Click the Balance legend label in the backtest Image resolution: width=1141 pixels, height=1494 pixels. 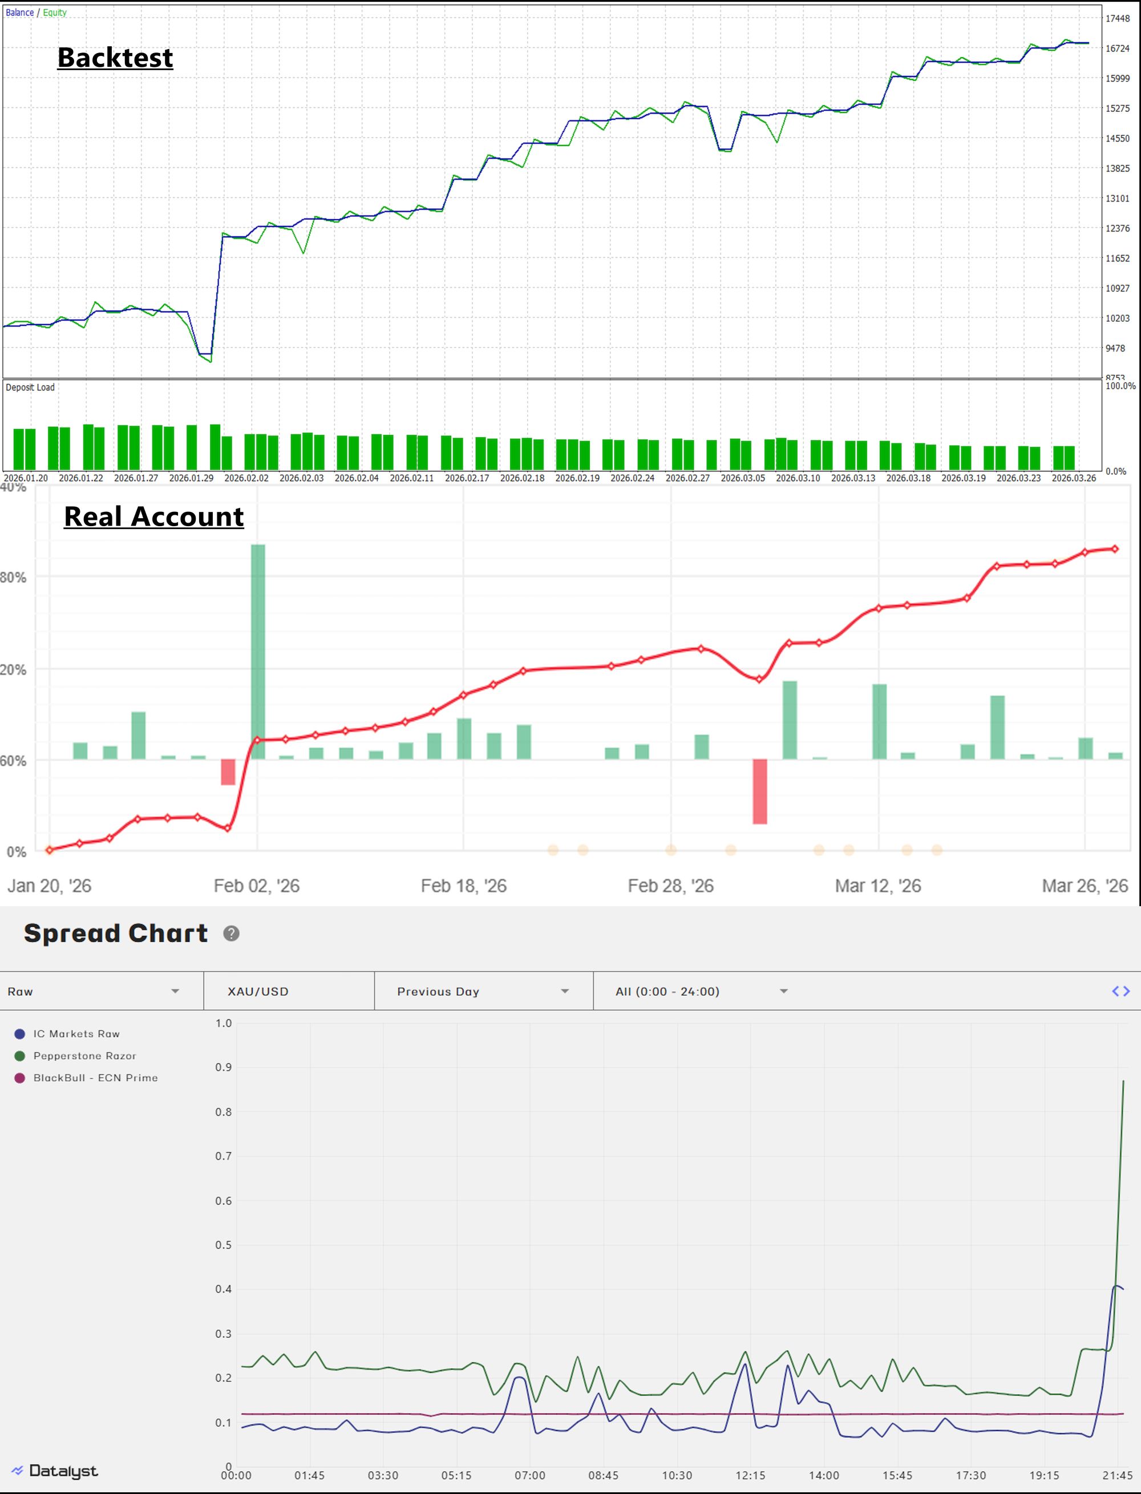pos(20,12)
